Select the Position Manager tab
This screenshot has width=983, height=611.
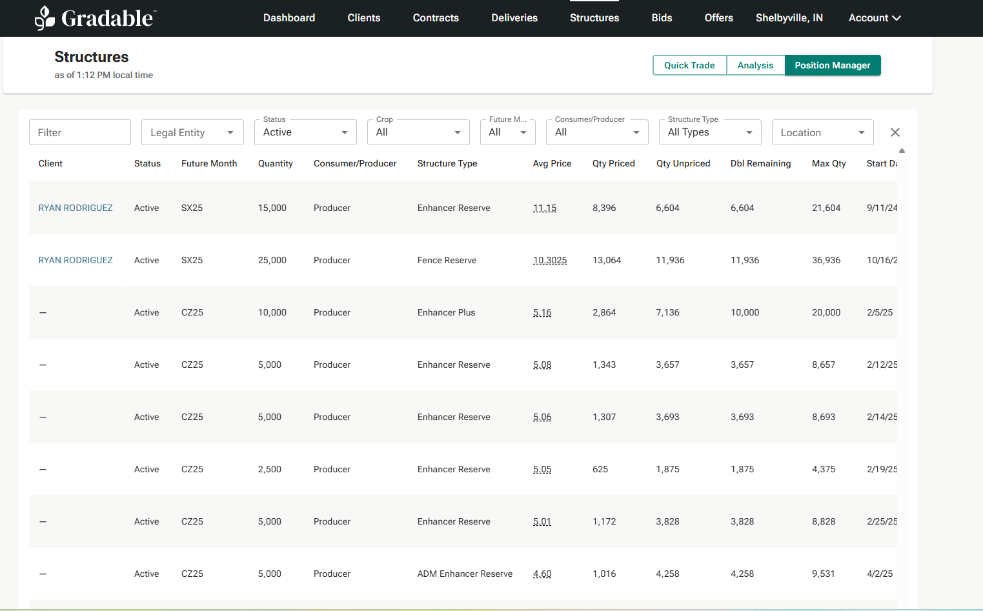point(833,65)
